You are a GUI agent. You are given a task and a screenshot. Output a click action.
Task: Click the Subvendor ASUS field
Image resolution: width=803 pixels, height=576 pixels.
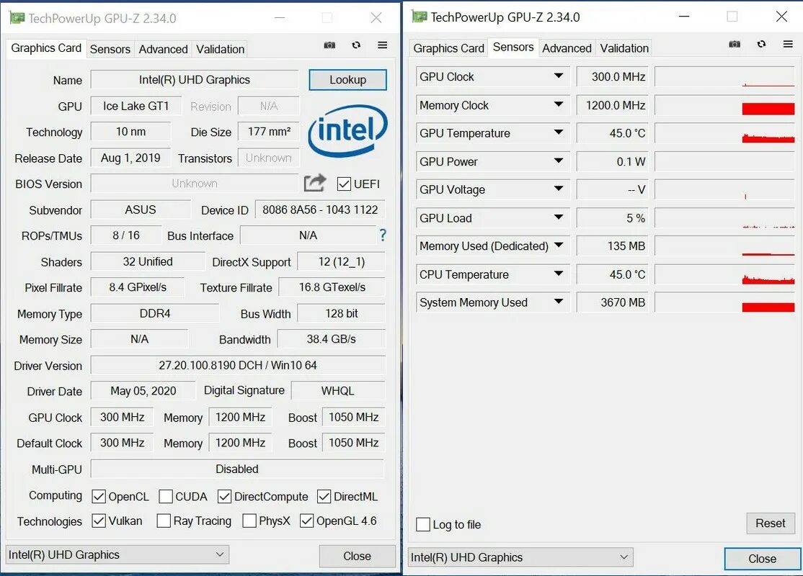pyautogui.click(x=141, y=210)
